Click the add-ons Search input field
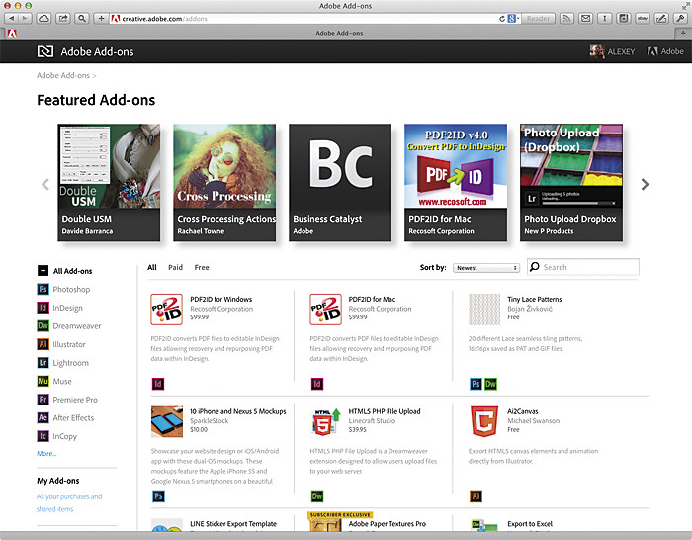This screenshot has height=540, width=692. pyautogui.click(x=588, y=267)
